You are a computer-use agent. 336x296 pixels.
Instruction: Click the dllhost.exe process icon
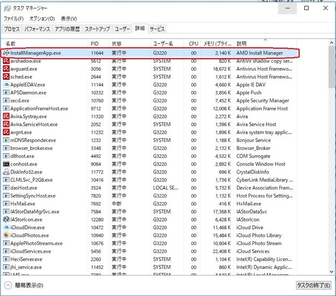click(x=6, y=156)
